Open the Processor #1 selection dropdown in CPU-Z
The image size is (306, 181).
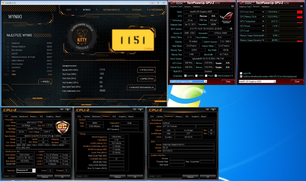[34, 170]
